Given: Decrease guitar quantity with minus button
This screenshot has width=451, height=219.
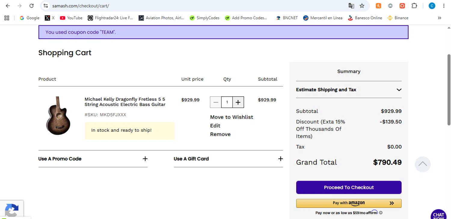Looking at the screenshot, I should (x=216, y=102).
